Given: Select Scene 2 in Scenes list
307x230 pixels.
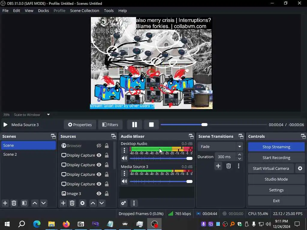Looking at the screenshot, I should tap(28, 154).
